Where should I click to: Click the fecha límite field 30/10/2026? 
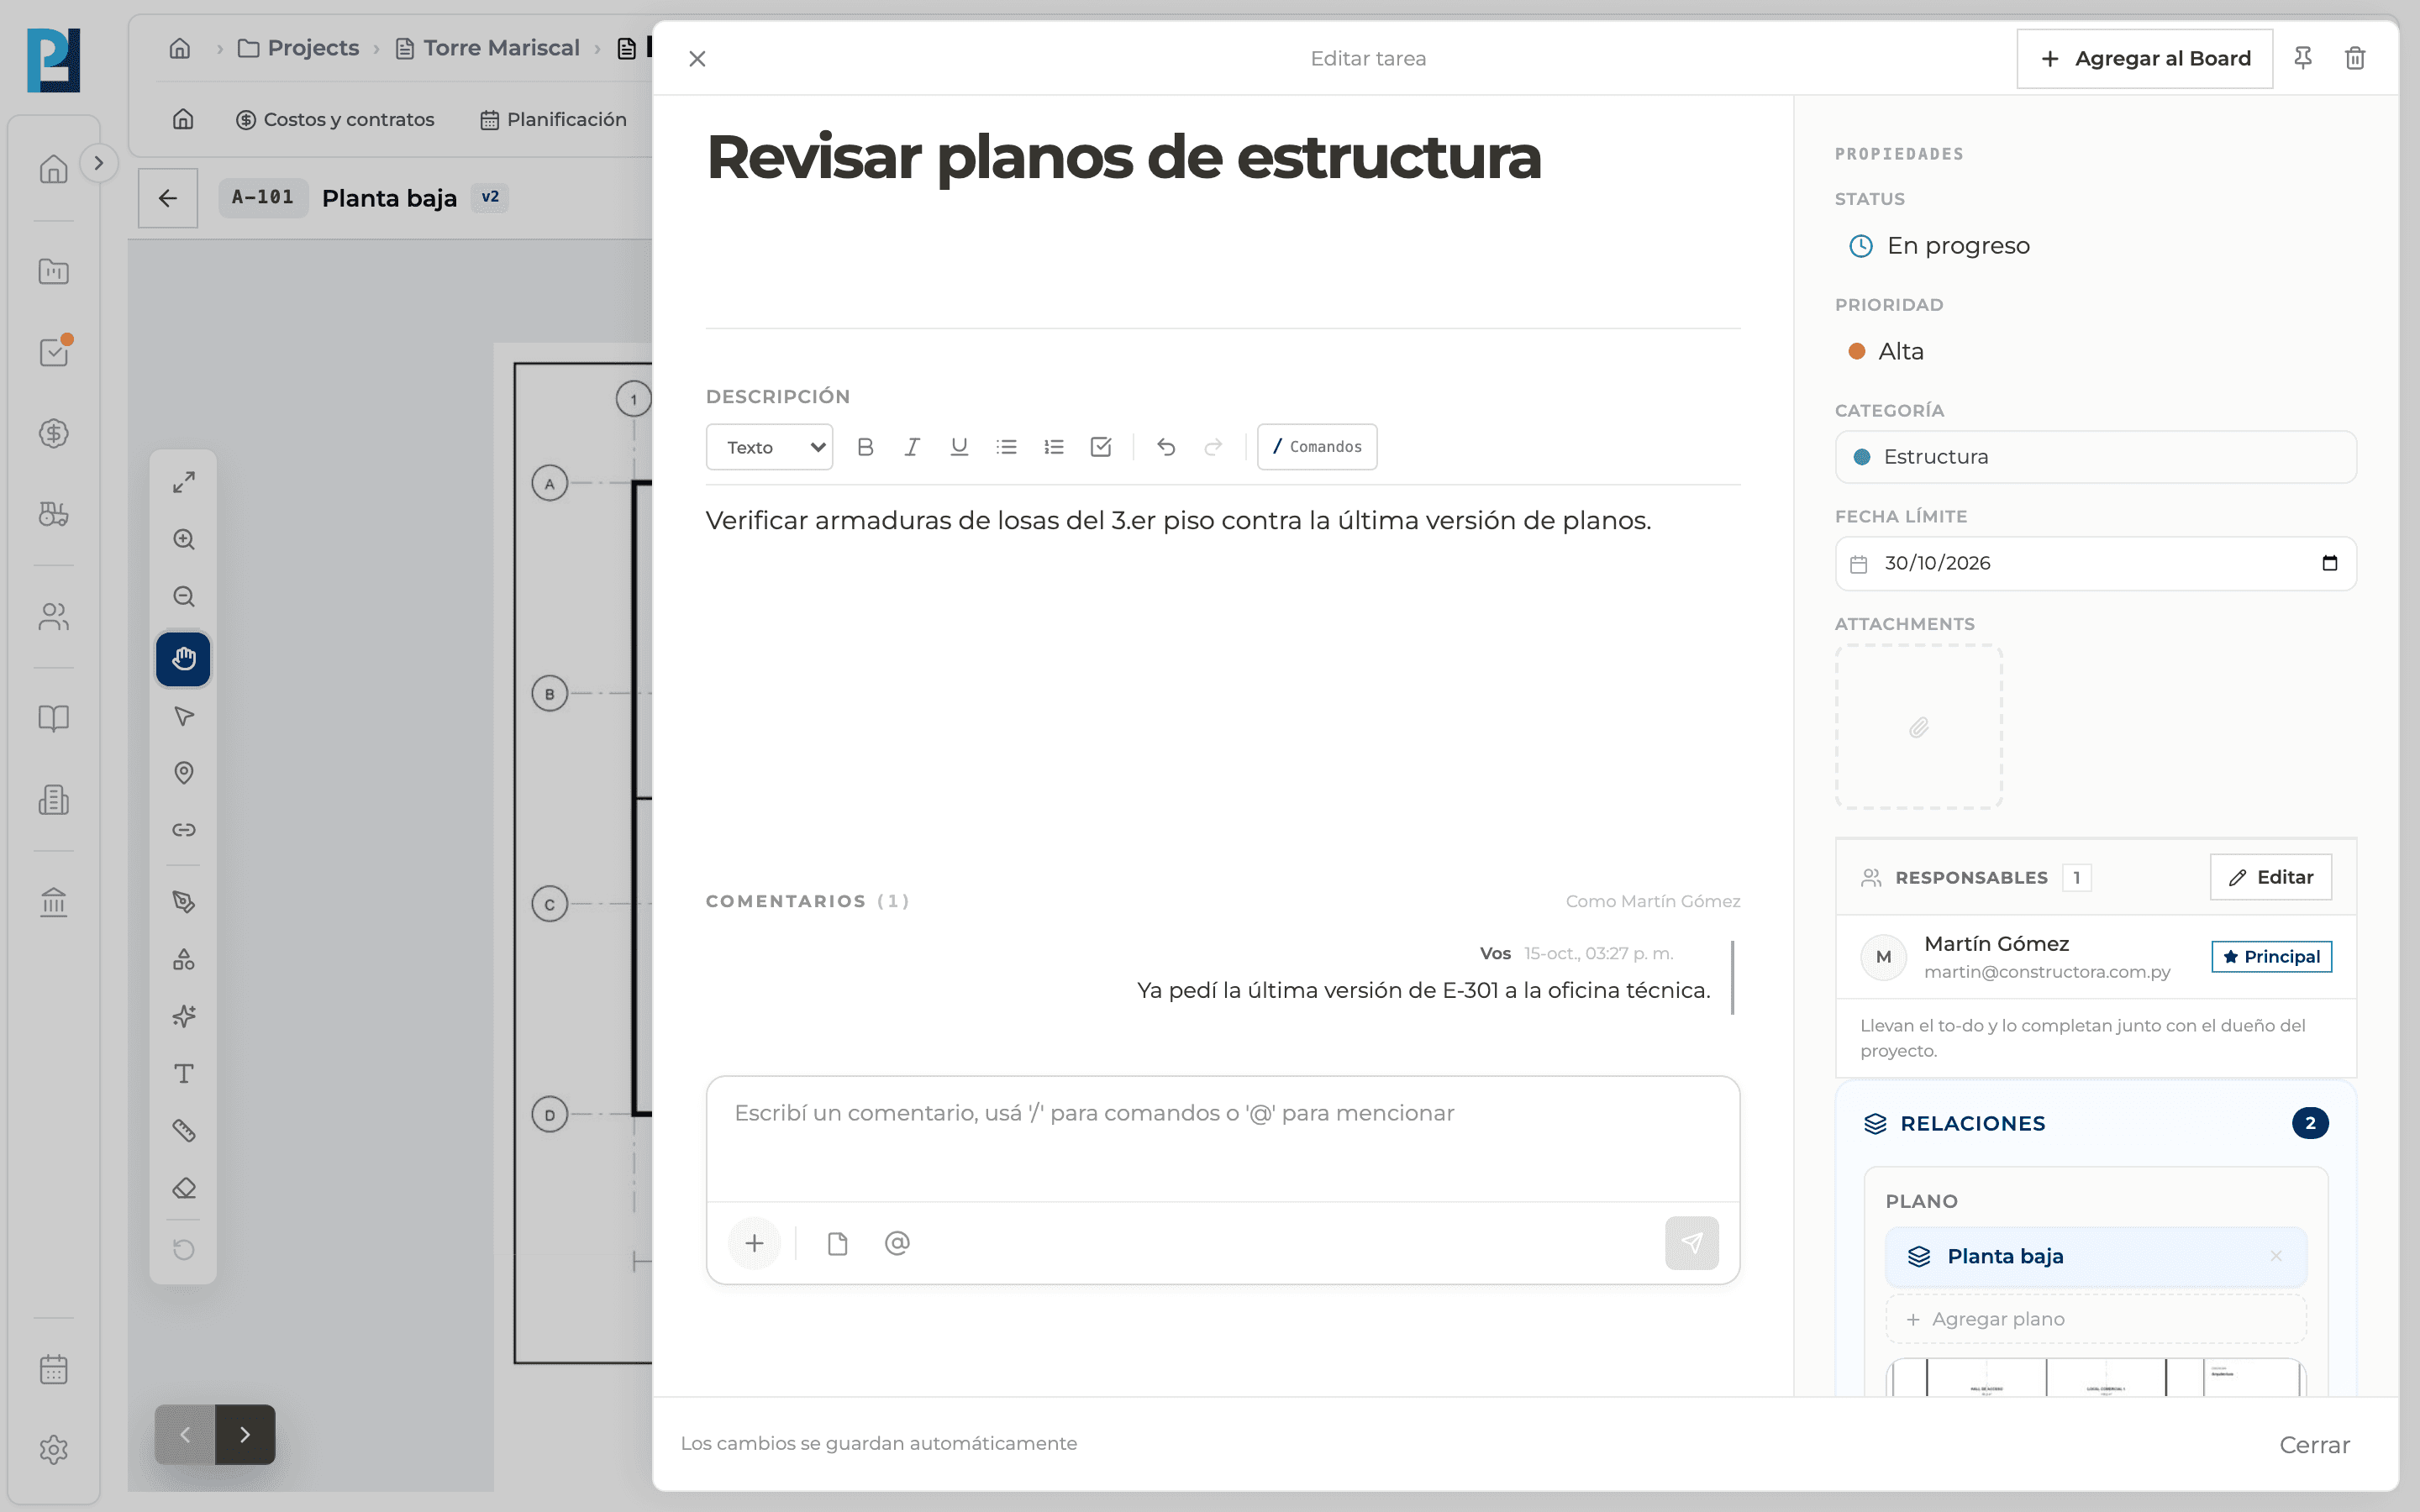coord(2095,563)
